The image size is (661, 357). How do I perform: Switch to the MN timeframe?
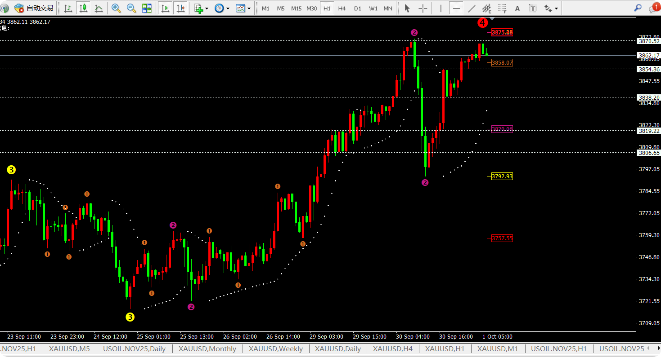388,8
